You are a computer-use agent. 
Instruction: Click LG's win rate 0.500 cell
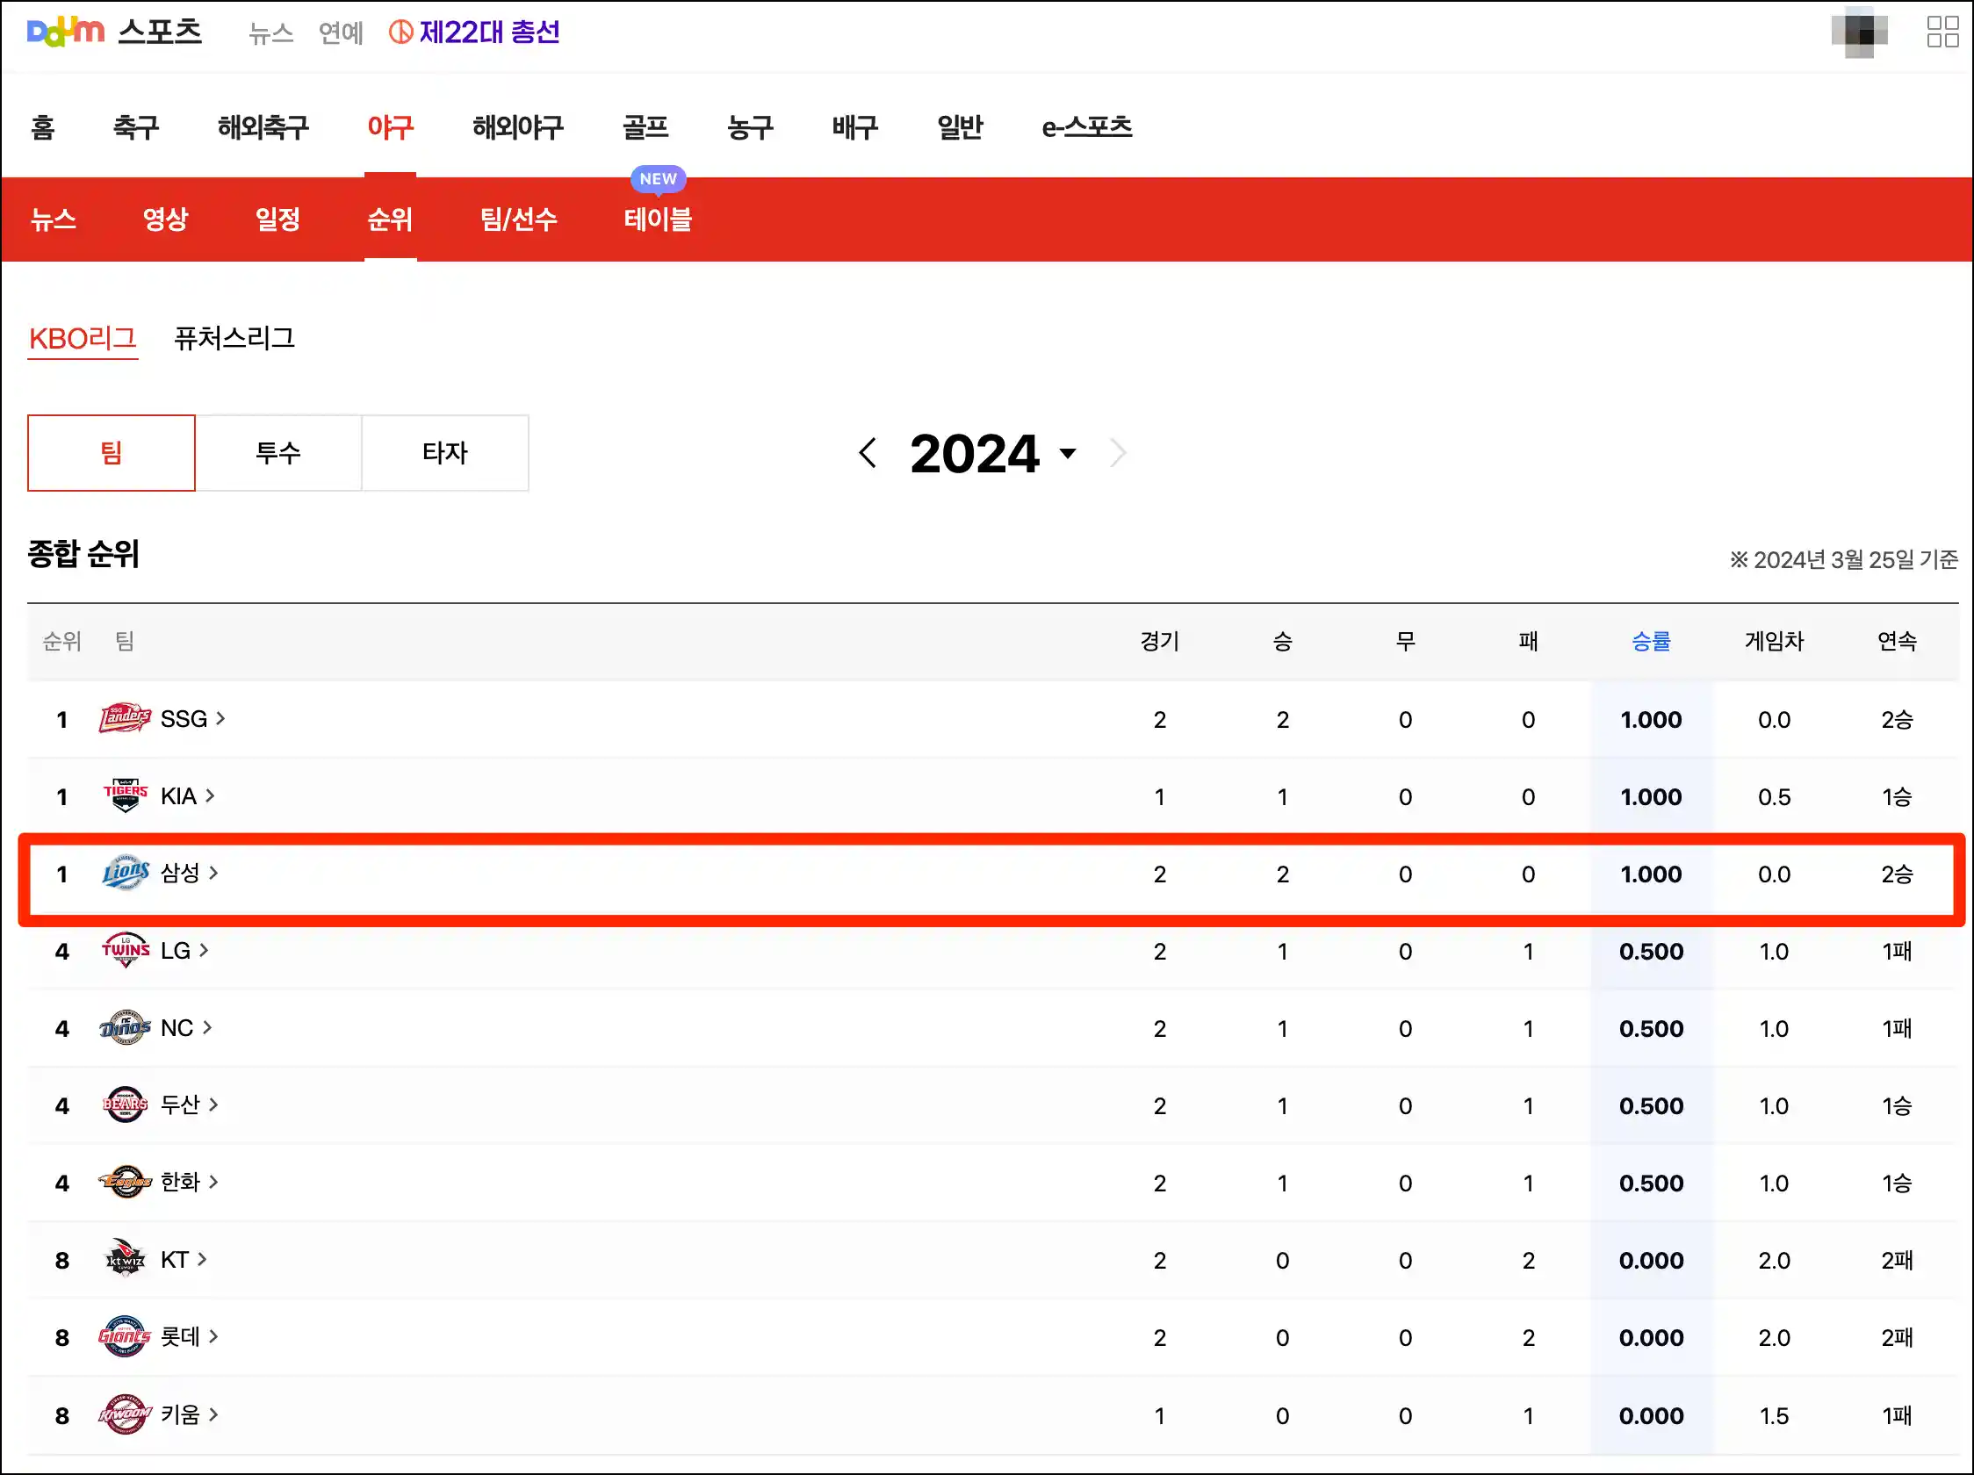click(1651, 951)
